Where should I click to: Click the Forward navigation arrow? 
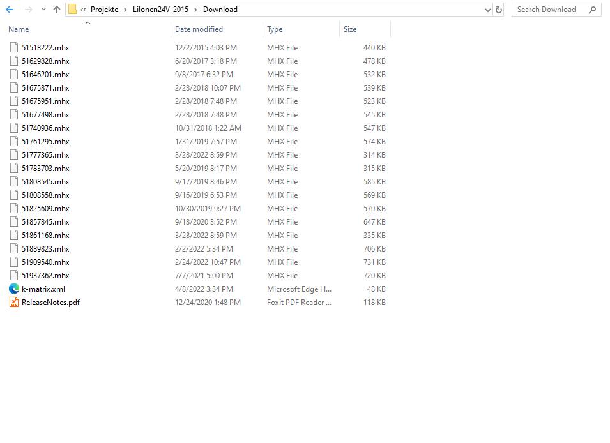coord(28,10)
